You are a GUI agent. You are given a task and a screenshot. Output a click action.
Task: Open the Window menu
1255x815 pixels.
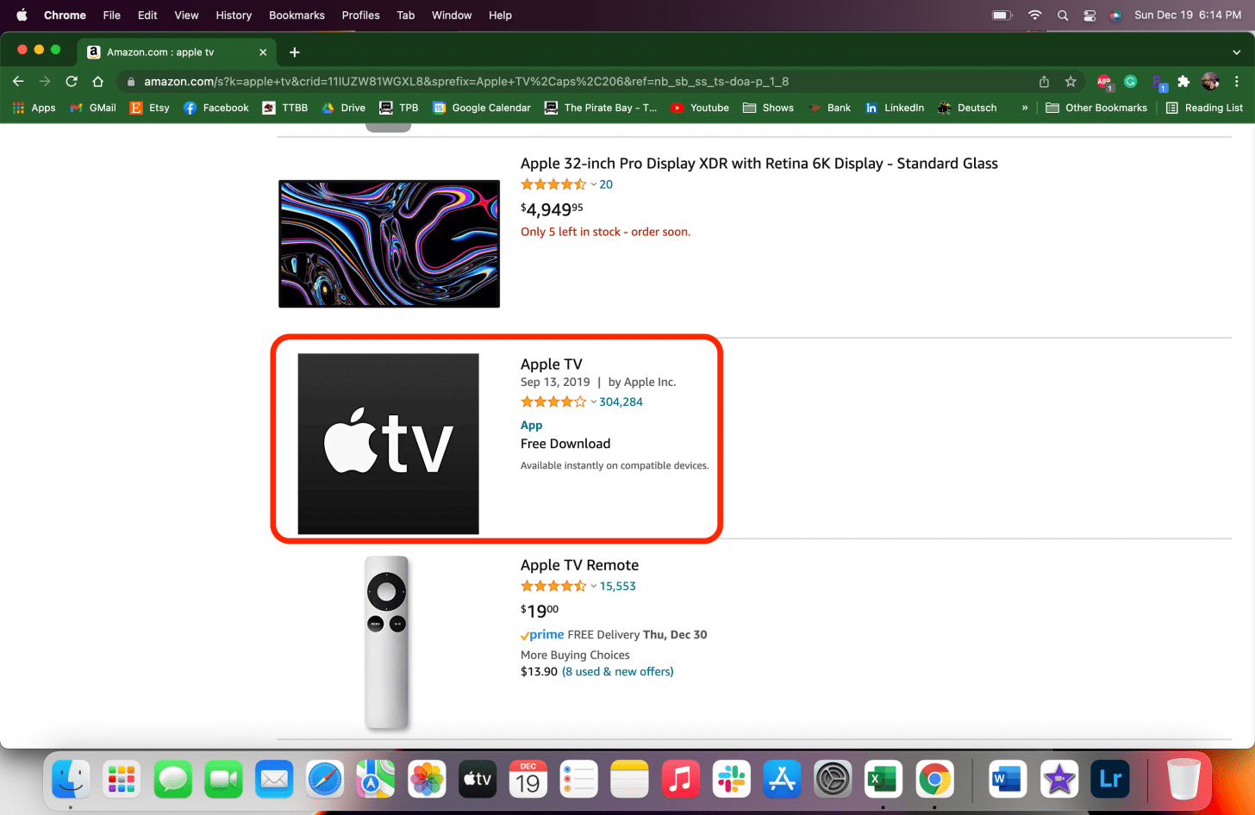452,16
